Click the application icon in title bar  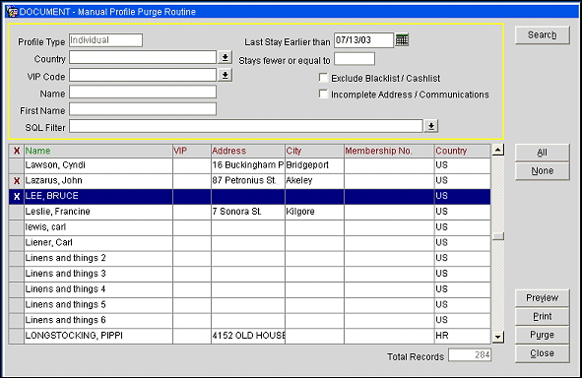[12, 12]
